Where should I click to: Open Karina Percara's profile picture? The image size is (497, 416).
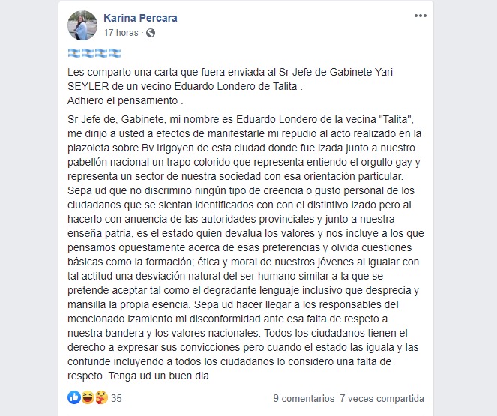pyautogui.click(x=82, y=25)
